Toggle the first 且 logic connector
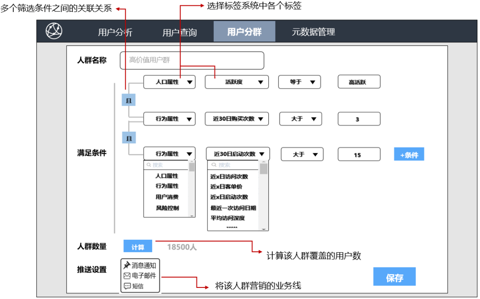Screen dimensions: 480x299 (x=128, y=100)
